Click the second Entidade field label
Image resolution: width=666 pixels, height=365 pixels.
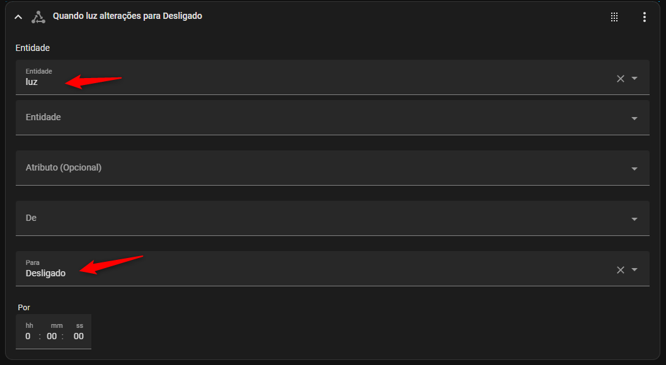pos(43,117)
